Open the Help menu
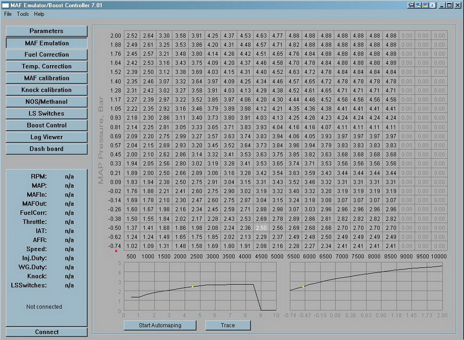464x340 pixels. pyautogui.click(x=39, y=14)
